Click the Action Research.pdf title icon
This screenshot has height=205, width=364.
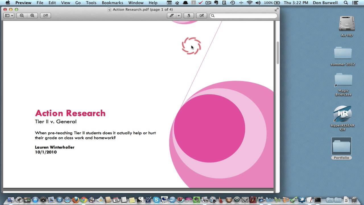109,10
